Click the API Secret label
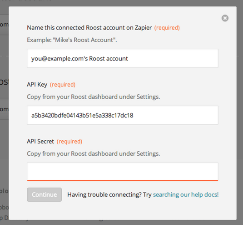This screenshot has height=225, width=243. 40,142
